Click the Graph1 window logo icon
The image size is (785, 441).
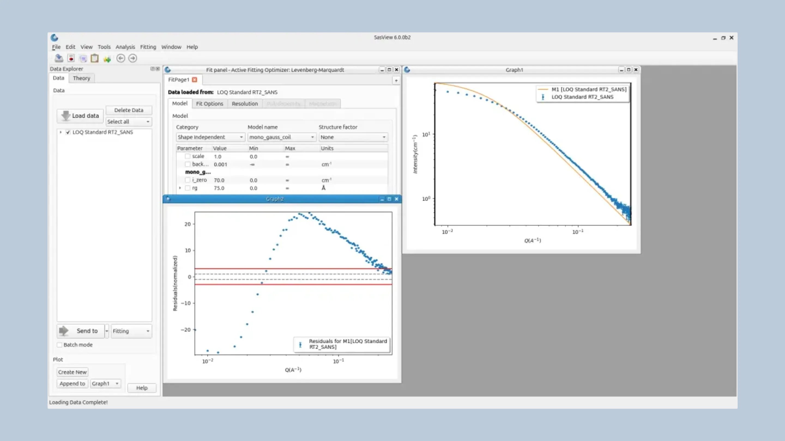[407, 70]
